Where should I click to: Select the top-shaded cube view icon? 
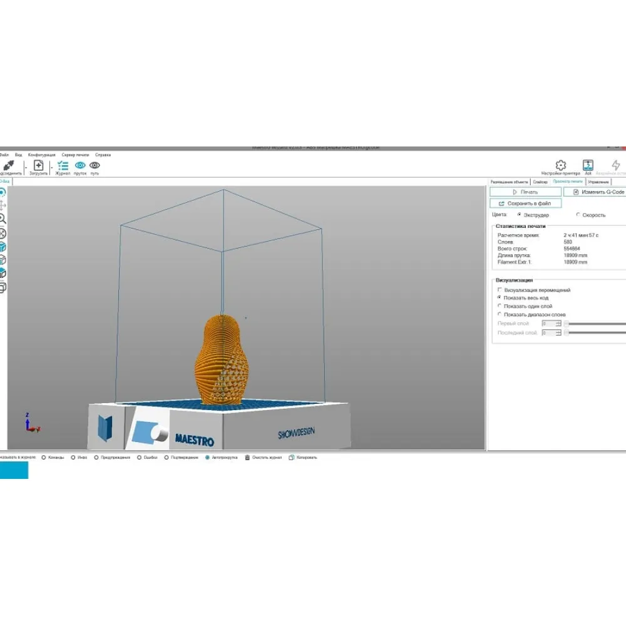[3, 273]
